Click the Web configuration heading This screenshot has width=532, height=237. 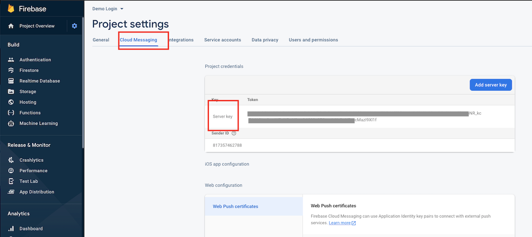coord(224,185)
